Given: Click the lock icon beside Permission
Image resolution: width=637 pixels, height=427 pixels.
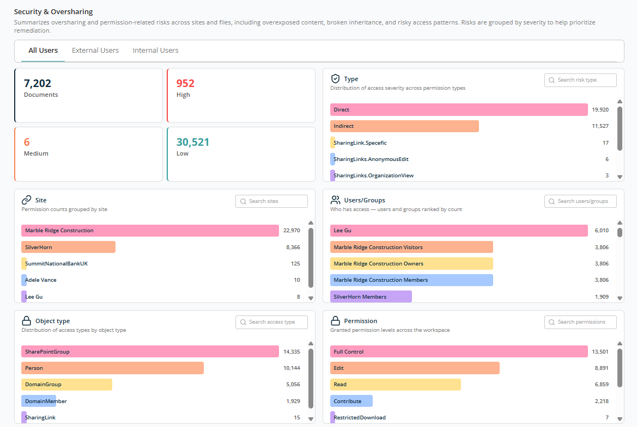Looking at the screenshot, I should [x=335, y=321].
